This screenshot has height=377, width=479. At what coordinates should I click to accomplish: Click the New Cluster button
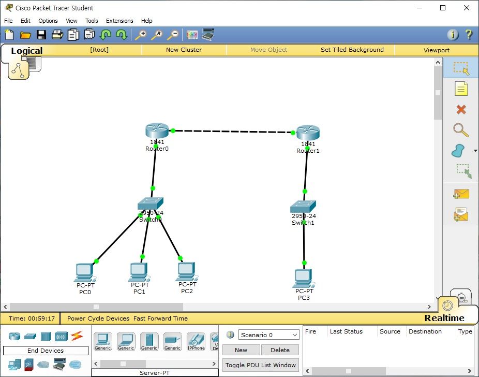click(184, 50)
